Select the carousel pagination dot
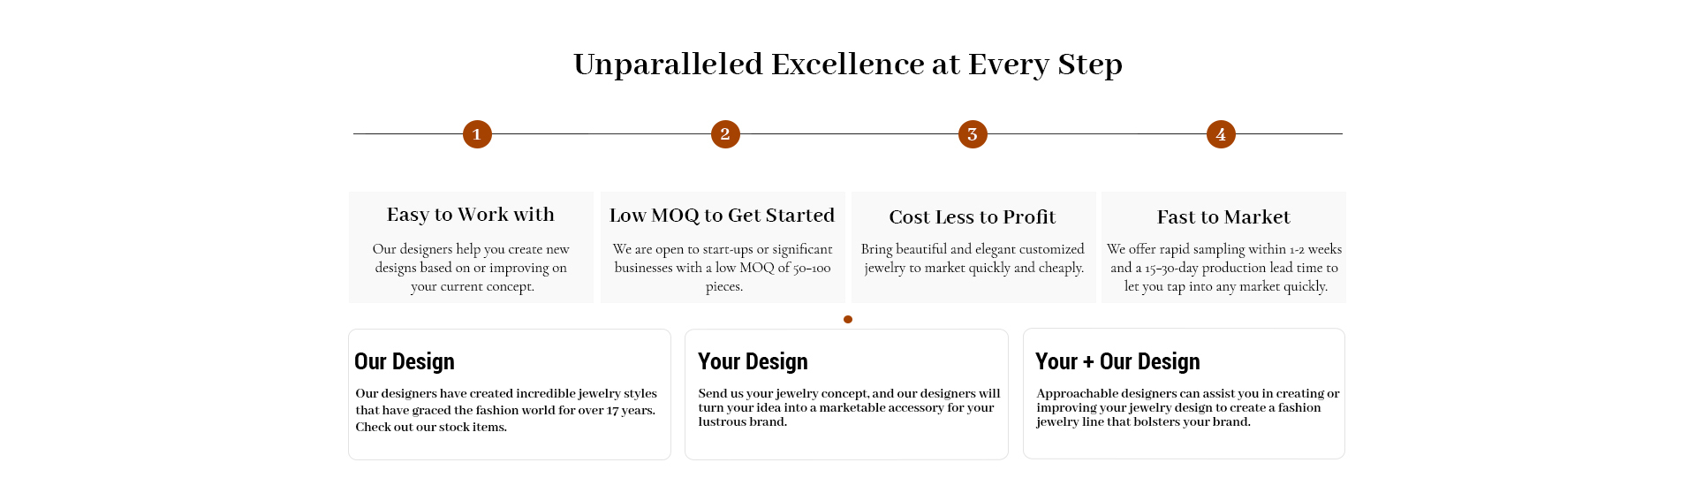This screenshot has width=1696, height=493. pyautogui.click(x=848, y=319)
